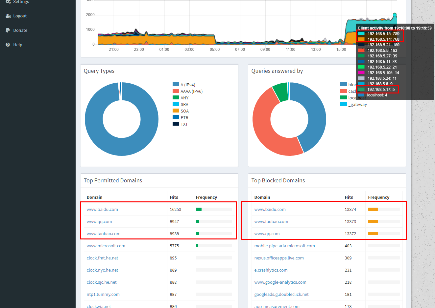435x308 pixels.
Task: Toggle the _gateway legend entry
Action: pos(354,104)
